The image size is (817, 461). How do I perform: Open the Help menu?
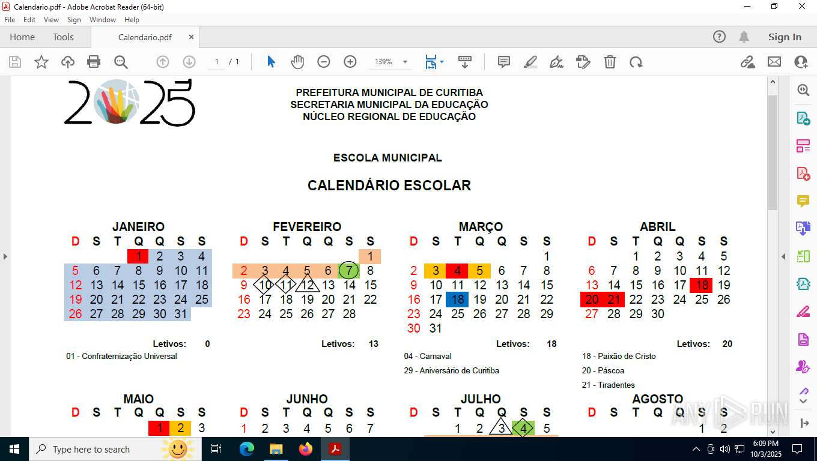point(132,20)
